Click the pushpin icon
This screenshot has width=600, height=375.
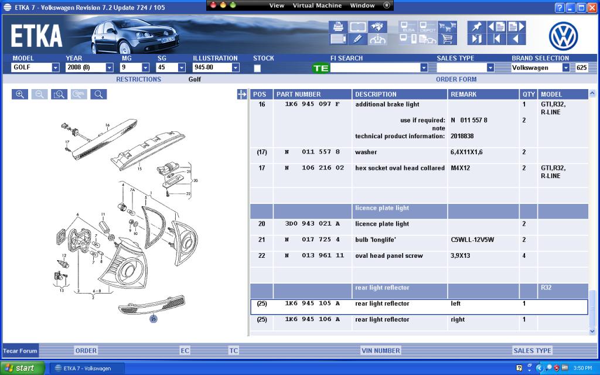(x=477, y=27)
